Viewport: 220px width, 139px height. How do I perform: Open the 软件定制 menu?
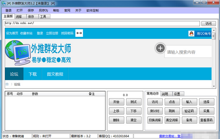92,10
